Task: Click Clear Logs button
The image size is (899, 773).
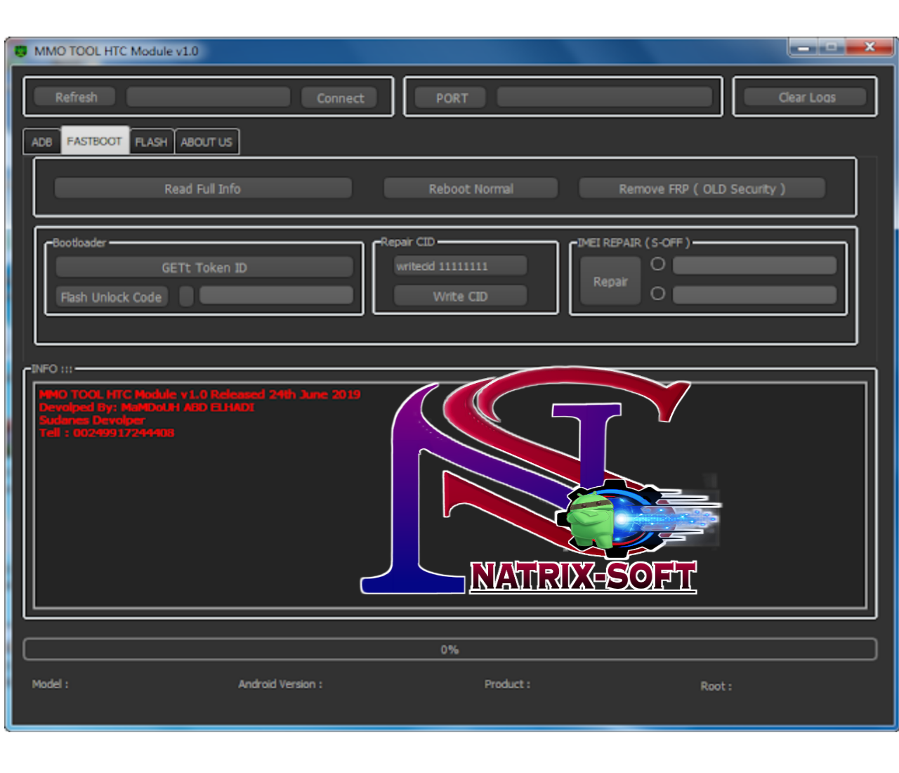Action: coord(806,97)
